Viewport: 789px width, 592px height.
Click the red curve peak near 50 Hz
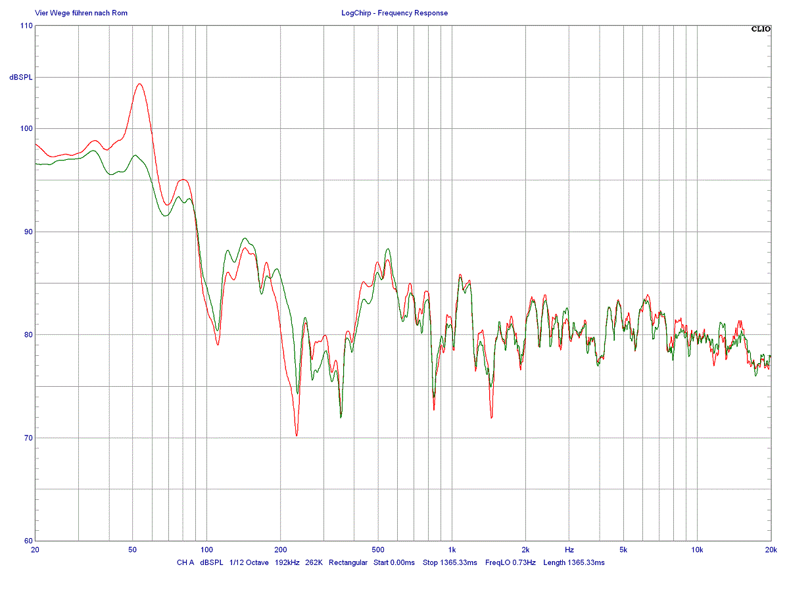tap(139, 84)
